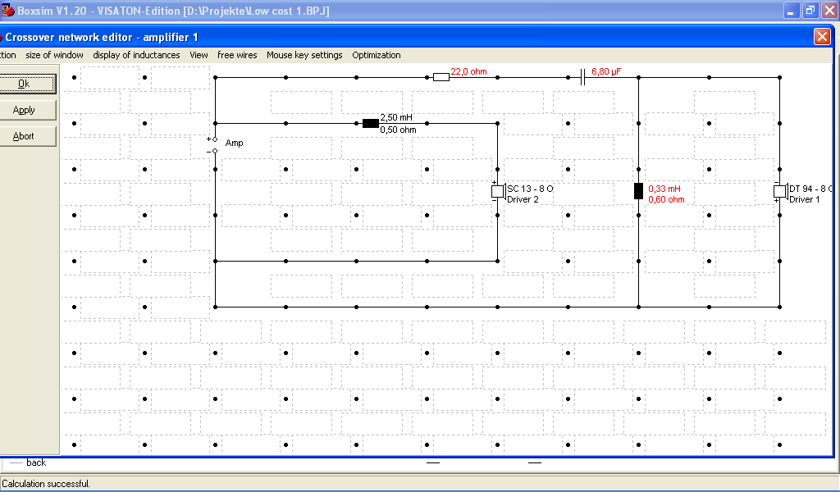Click the 'SC 13 - 8 O' driver label
This screenshot has width=840, height=492.
pos(531,189)
